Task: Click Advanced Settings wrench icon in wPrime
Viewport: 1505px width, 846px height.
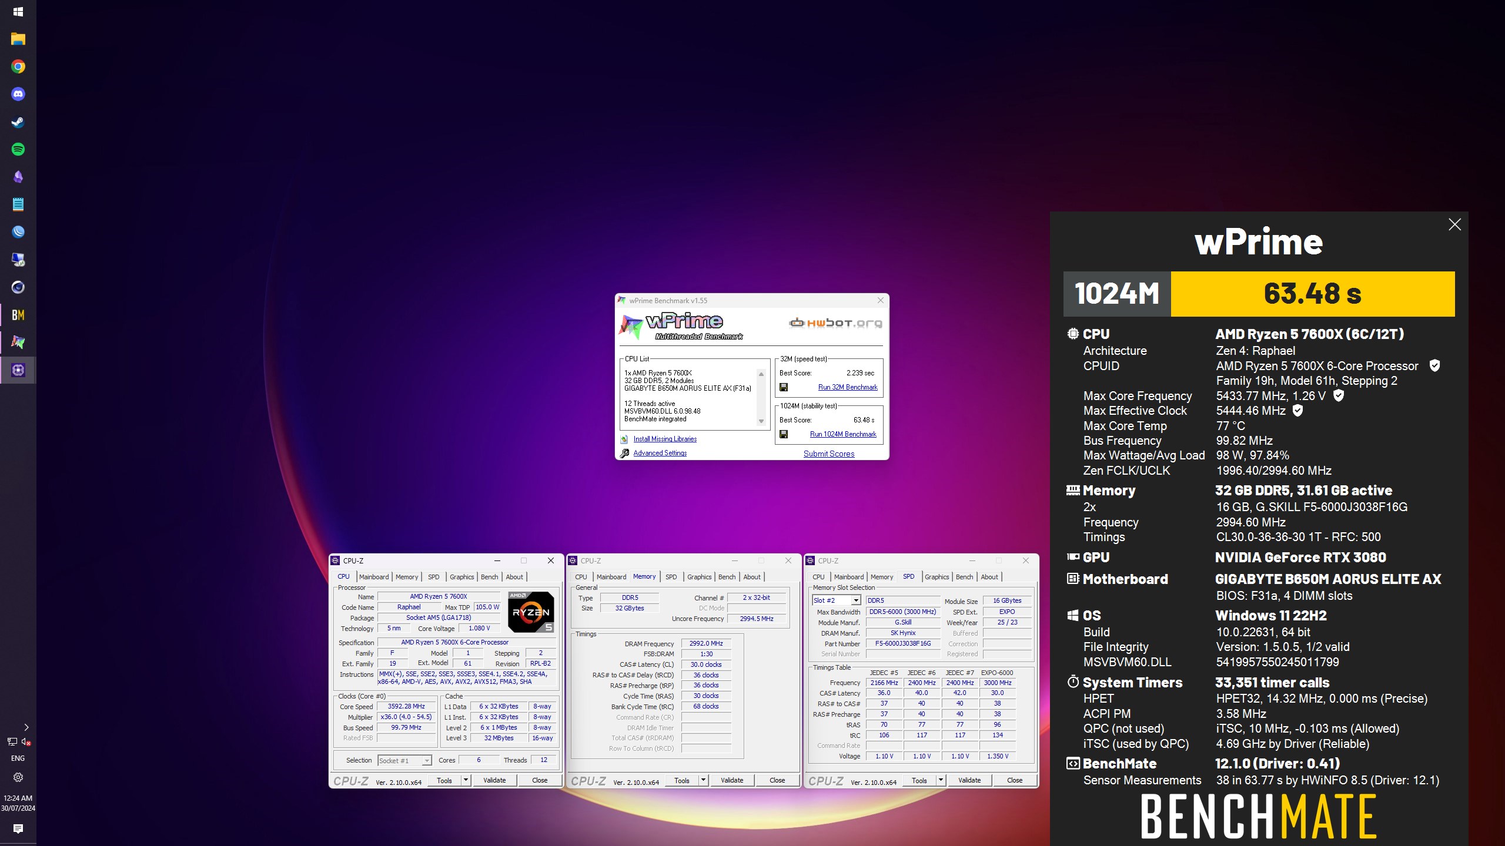Action: (624, 453)
